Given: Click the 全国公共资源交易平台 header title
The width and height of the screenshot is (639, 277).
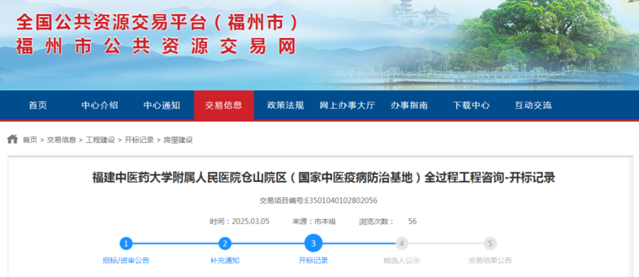Looking at the screenshot, I should coord(157,23).
